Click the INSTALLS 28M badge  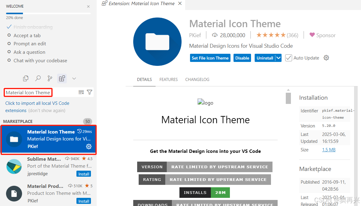click(205, 192)
